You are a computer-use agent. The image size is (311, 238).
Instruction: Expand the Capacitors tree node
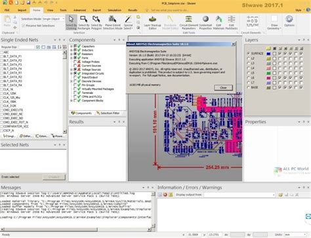(x=72, y=47)
